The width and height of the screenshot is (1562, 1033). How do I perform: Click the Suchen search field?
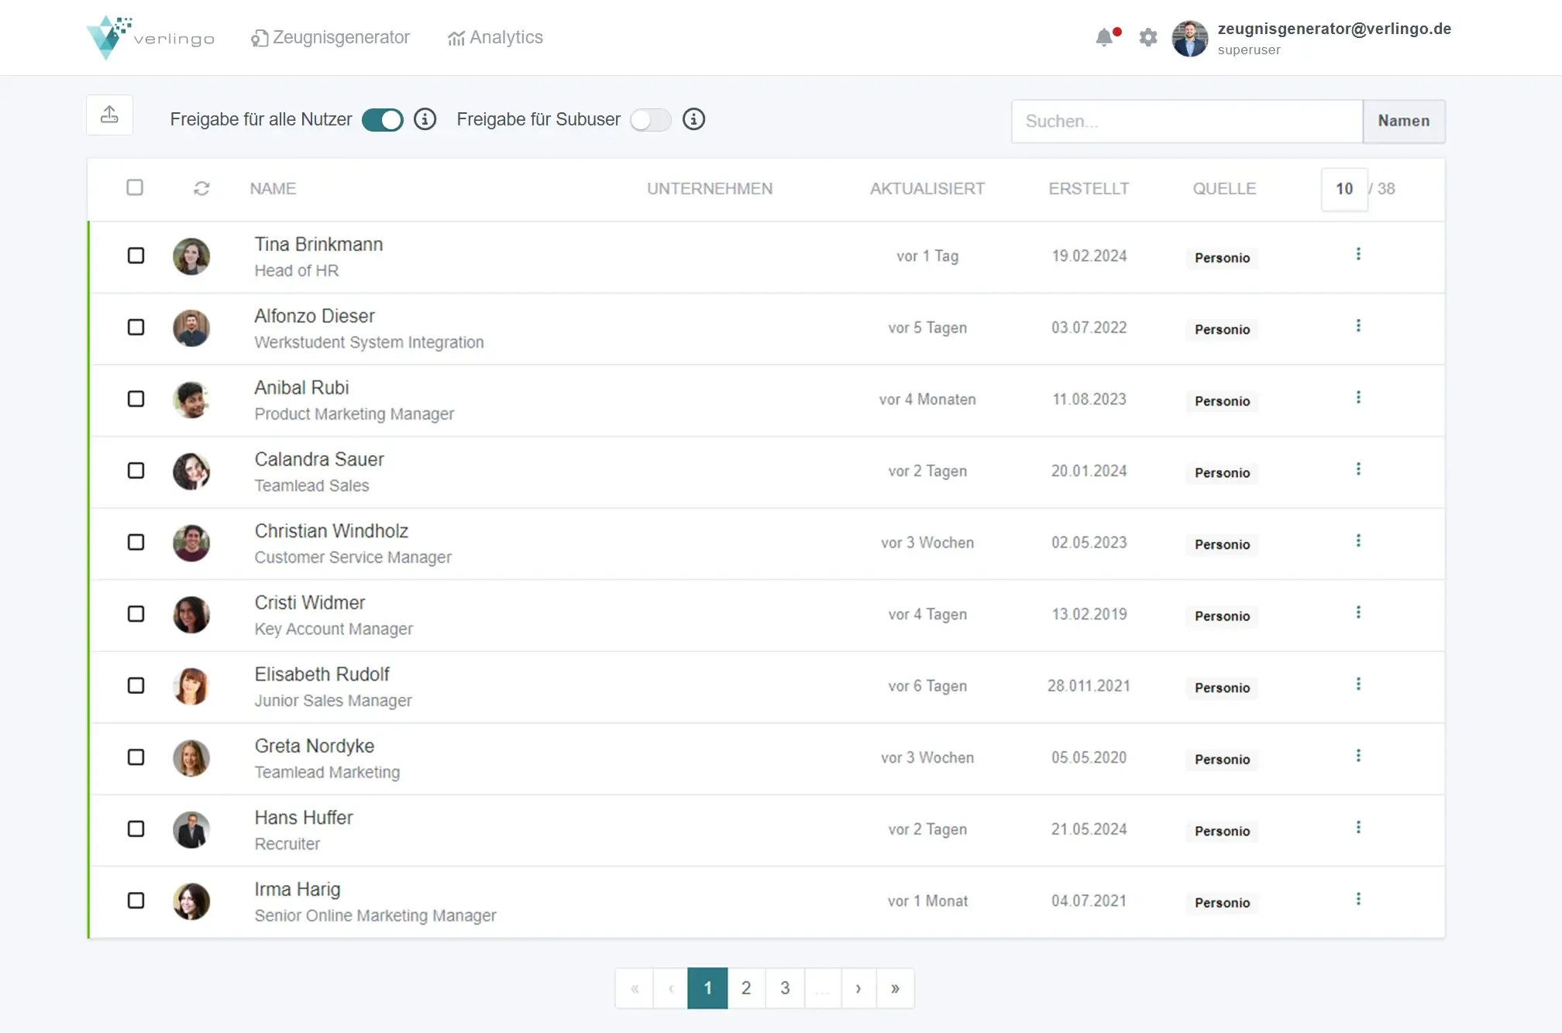tap(1186, 121)
